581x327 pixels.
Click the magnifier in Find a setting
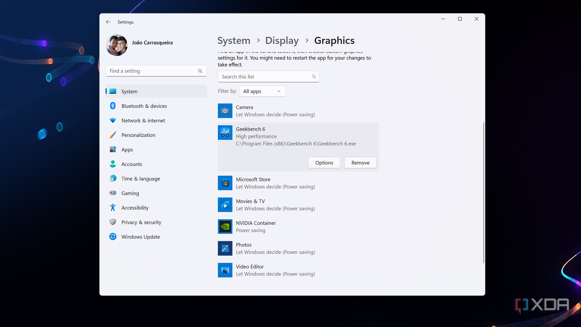click(200, 71)
